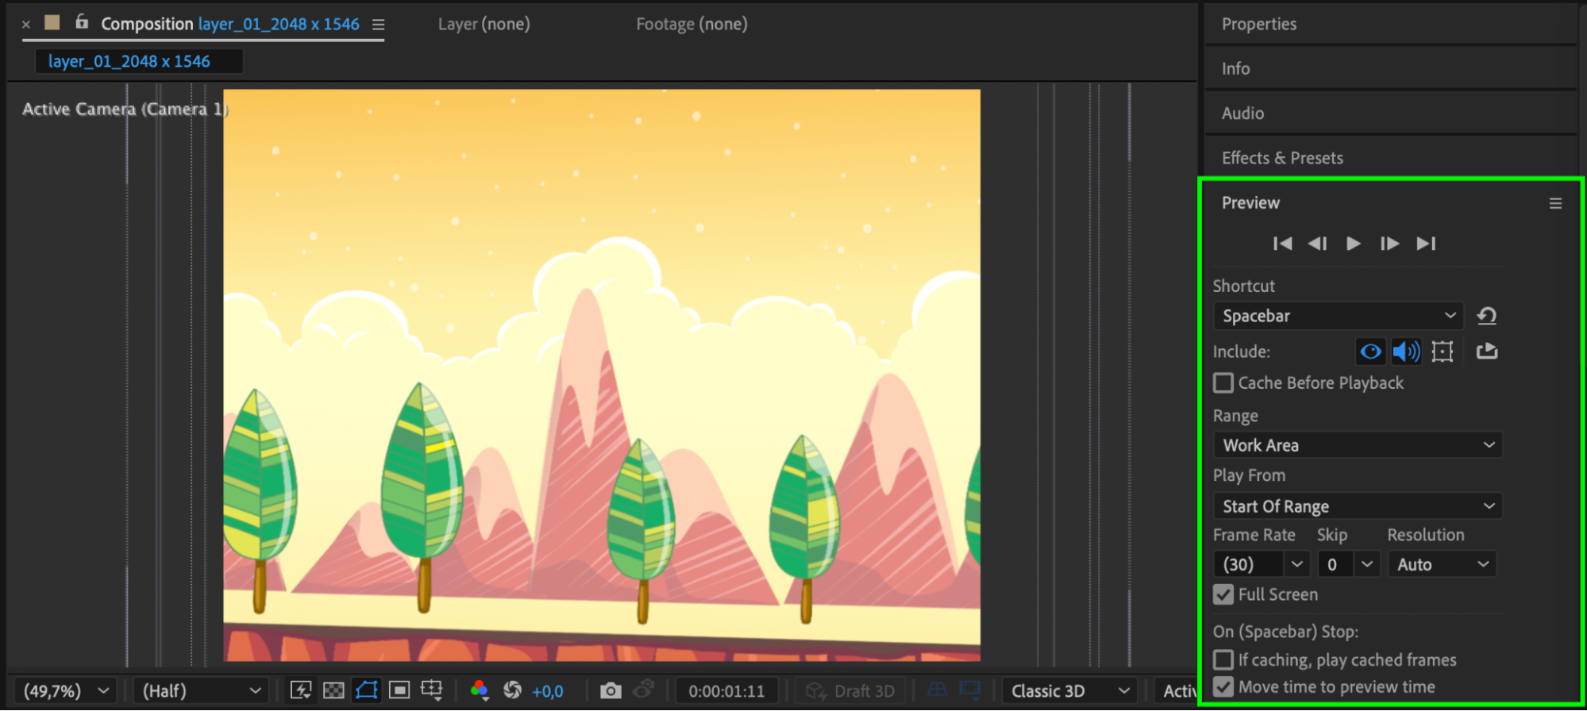Step to next frame in Preview

pos(1389,244)
